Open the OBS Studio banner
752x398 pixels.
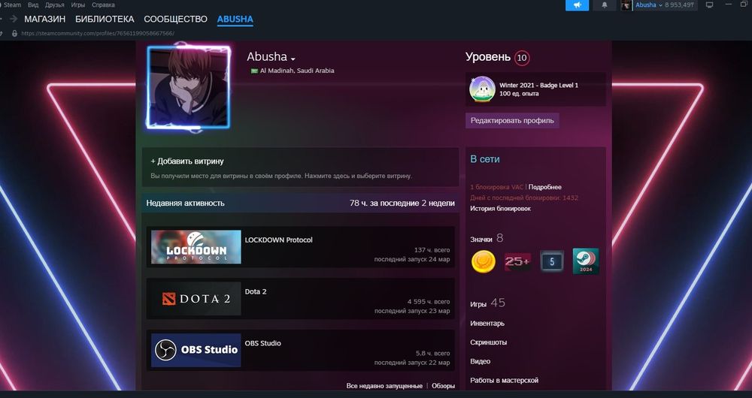click(196, 350)
